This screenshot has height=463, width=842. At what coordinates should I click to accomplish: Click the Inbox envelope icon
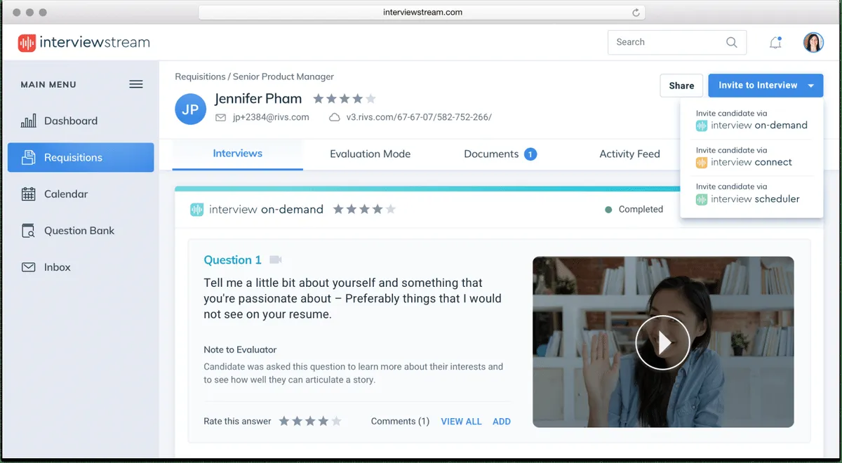coord(29,267)
